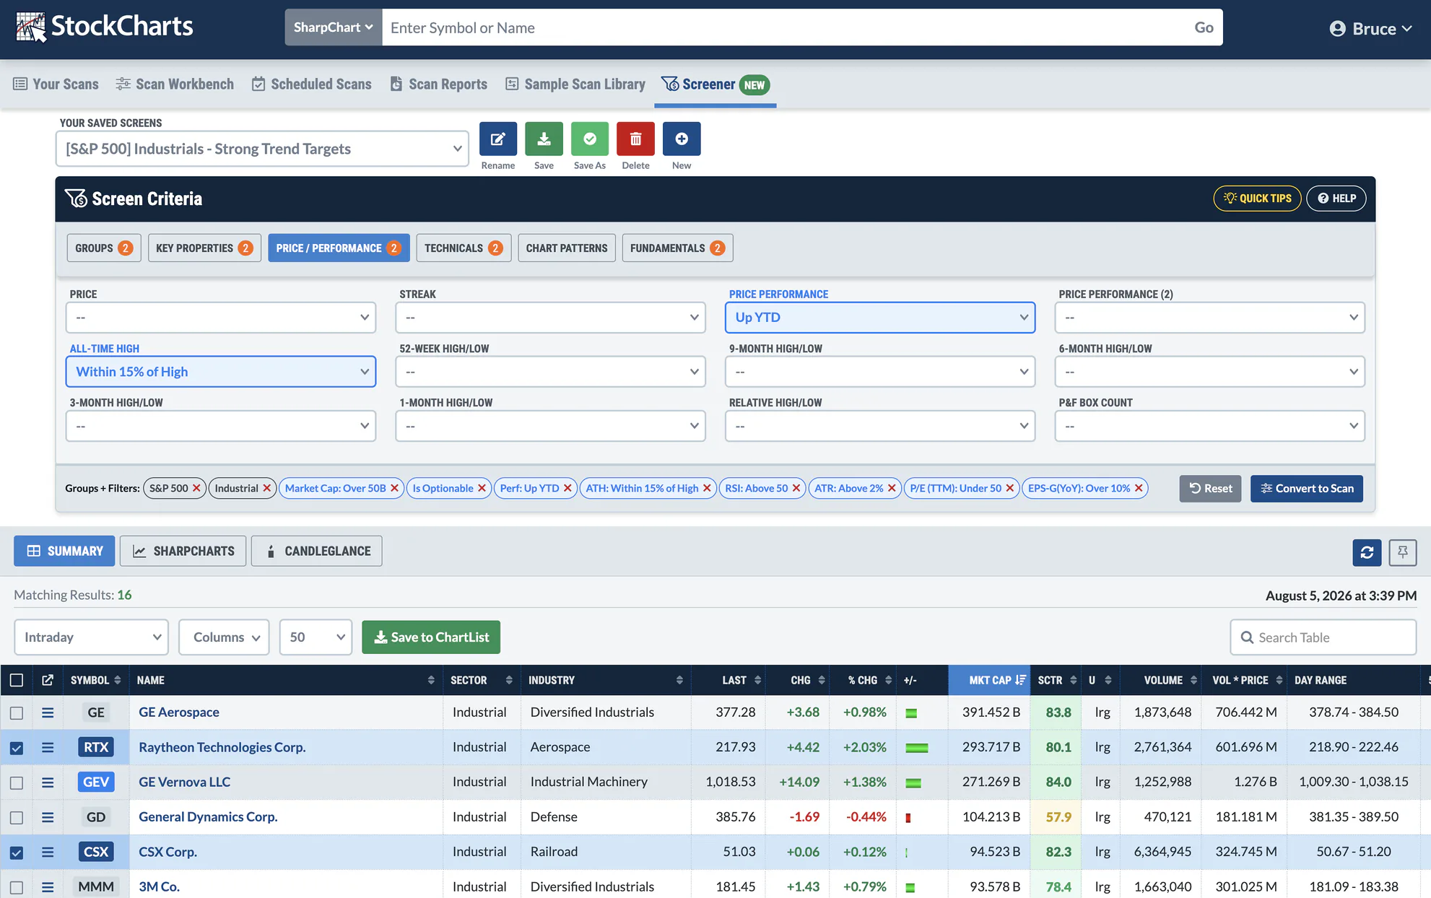Click the open-in-new-window header icon
The width and height of the screenshot is (1431, 898).
click(48, 680)
